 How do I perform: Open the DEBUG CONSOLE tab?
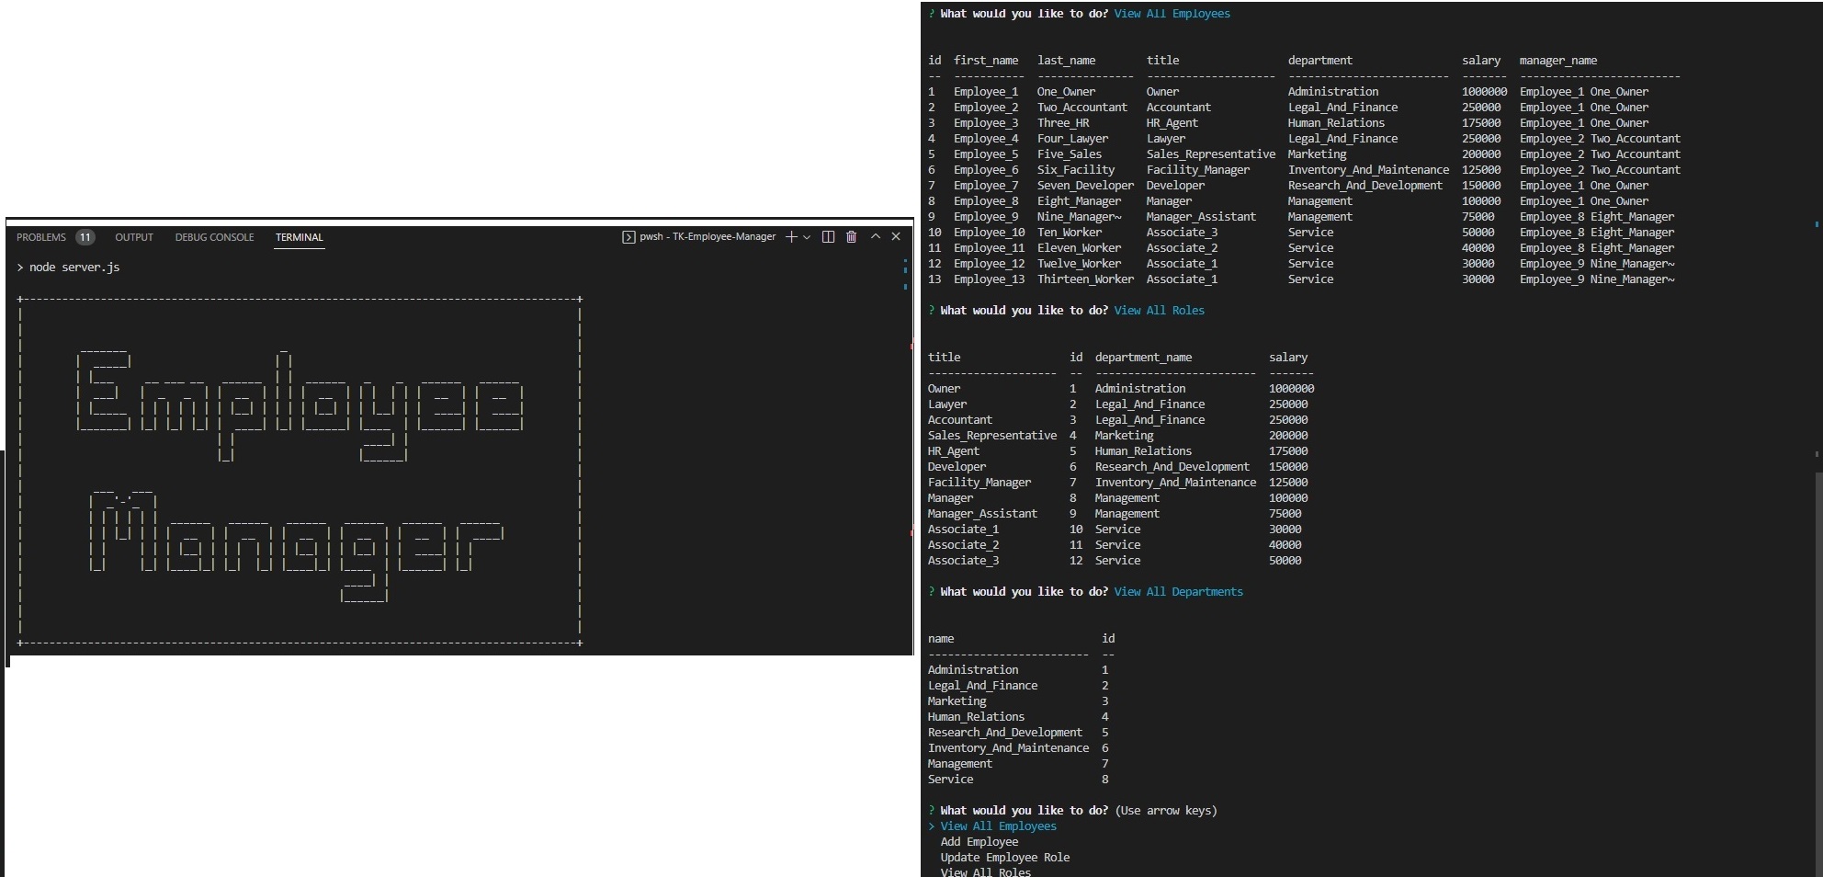coord(214,237)
